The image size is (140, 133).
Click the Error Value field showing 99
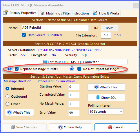click(74, 113)
